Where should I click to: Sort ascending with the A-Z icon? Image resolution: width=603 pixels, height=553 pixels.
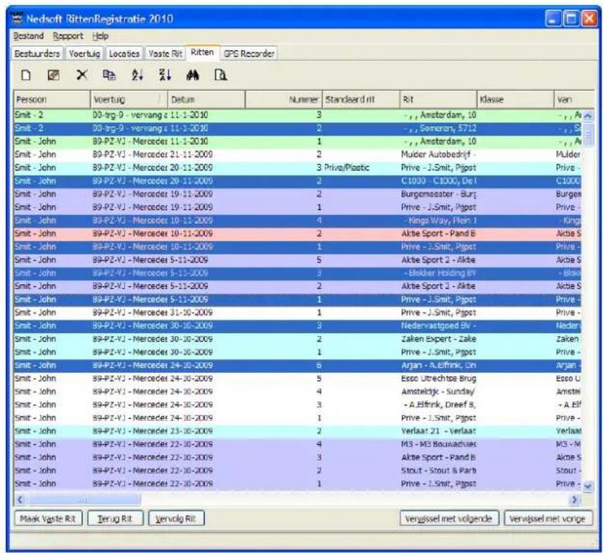(x=138, y=75)
